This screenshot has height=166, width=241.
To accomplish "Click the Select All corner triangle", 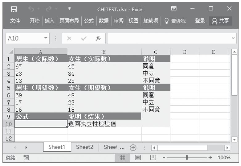I will (x=10, y=52).
